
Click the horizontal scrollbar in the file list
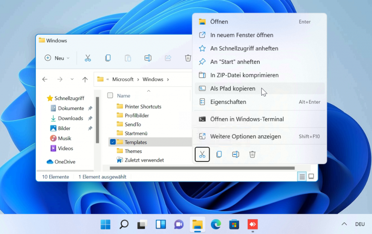click(202, 168)
